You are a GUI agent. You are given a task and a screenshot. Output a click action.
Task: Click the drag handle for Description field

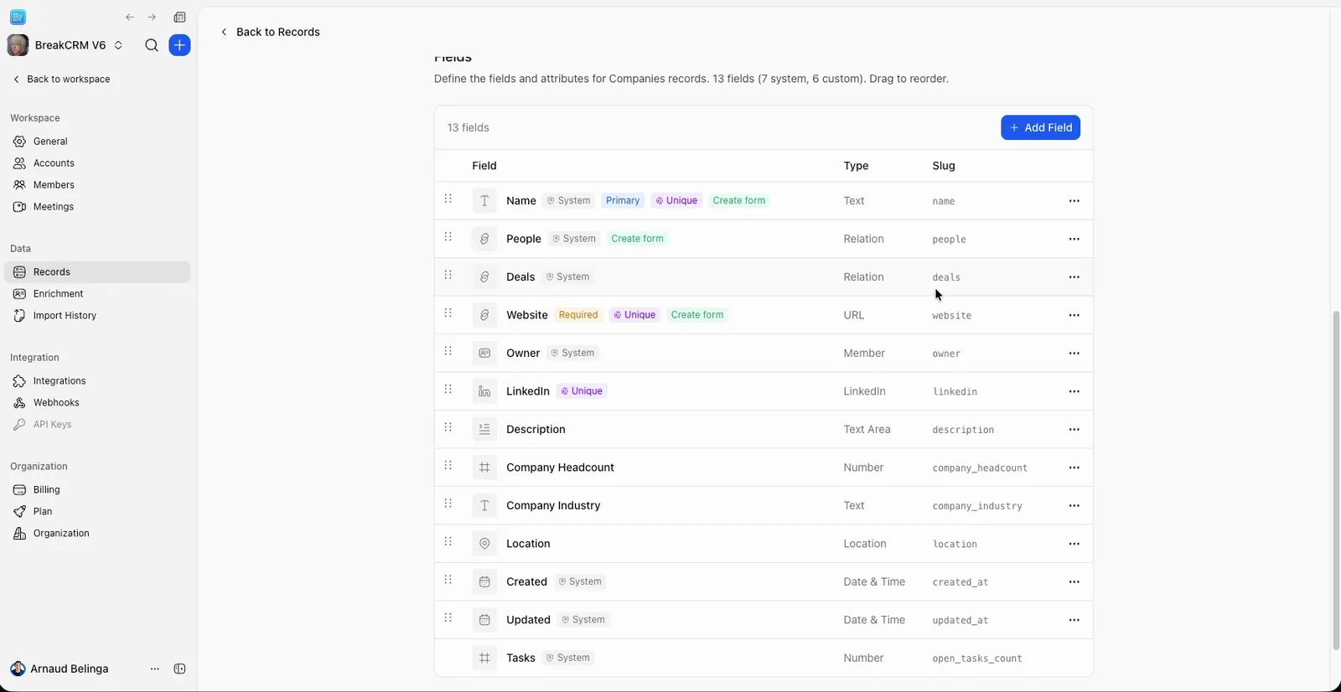coord(448,427)
